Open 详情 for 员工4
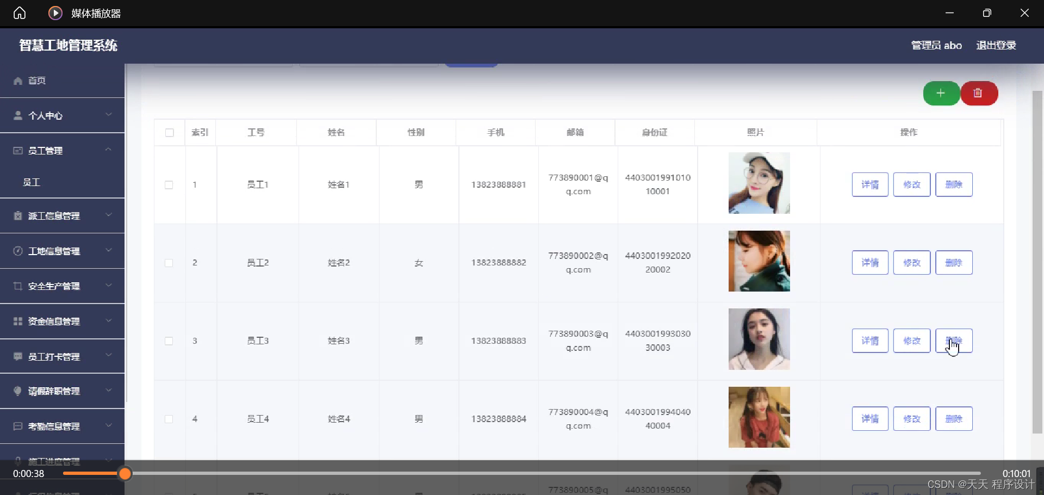1044x495 pixels. [x=870, y=419]
